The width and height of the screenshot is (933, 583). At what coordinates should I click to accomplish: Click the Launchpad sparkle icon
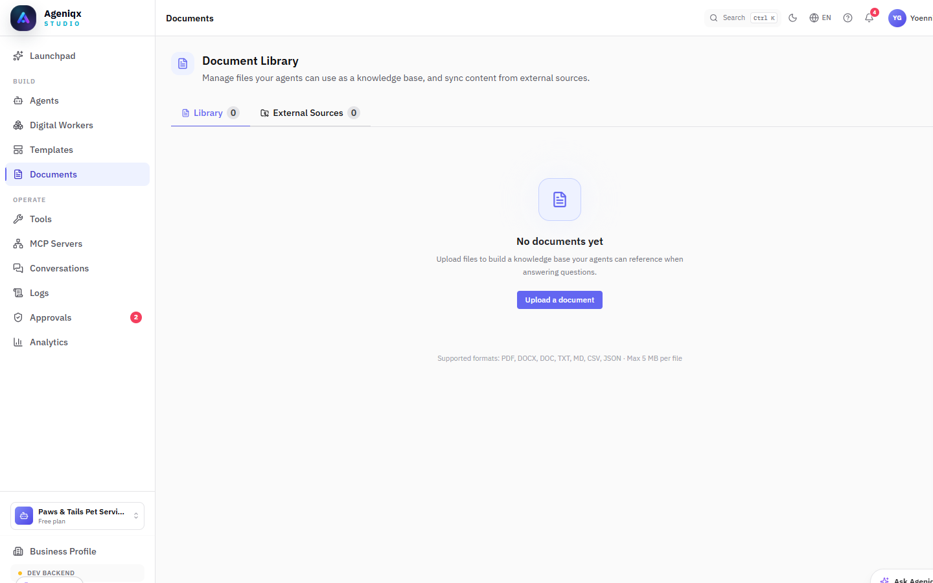[x=18, y=56]
